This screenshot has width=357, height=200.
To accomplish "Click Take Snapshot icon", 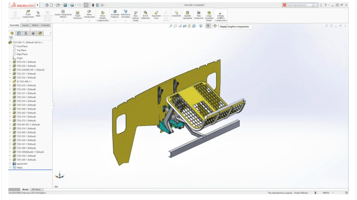I will [199, 14].
